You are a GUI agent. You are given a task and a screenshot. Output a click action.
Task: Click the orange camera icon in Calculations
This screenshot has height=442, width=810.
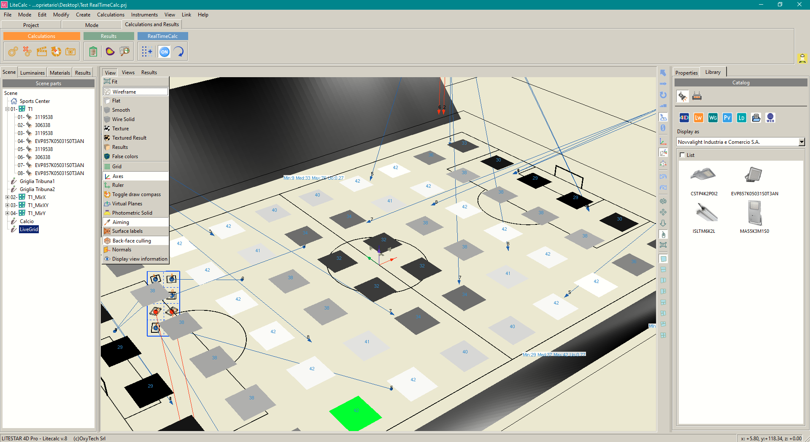pos(70,51)
